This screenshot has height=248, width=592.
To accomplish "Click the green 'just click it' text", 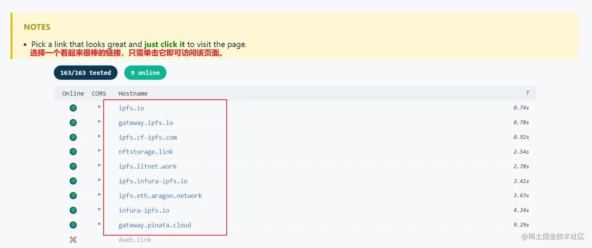I will pos(164,44).
